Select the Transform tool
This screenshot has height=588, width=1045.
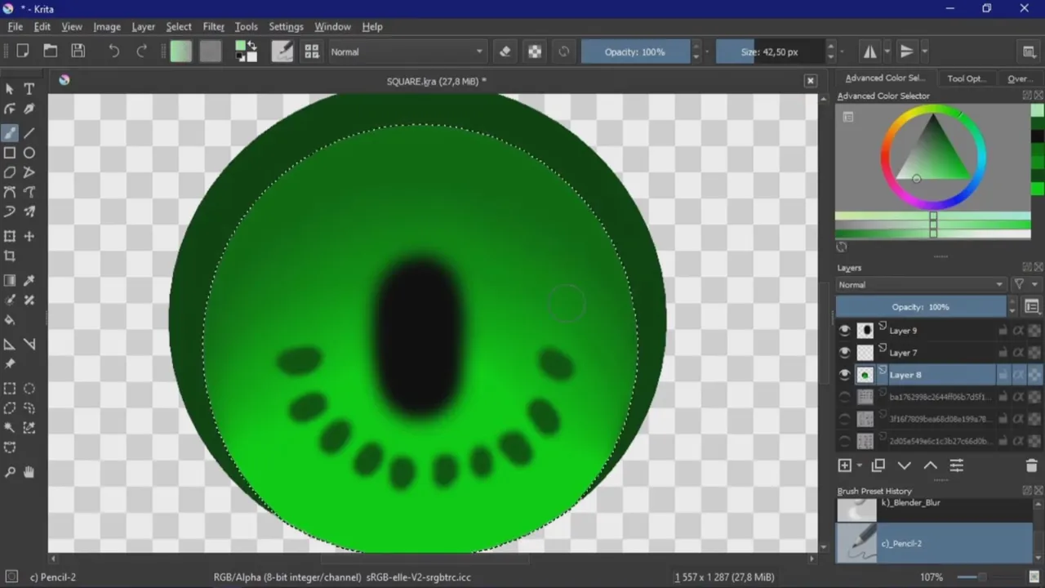point(10,236)
